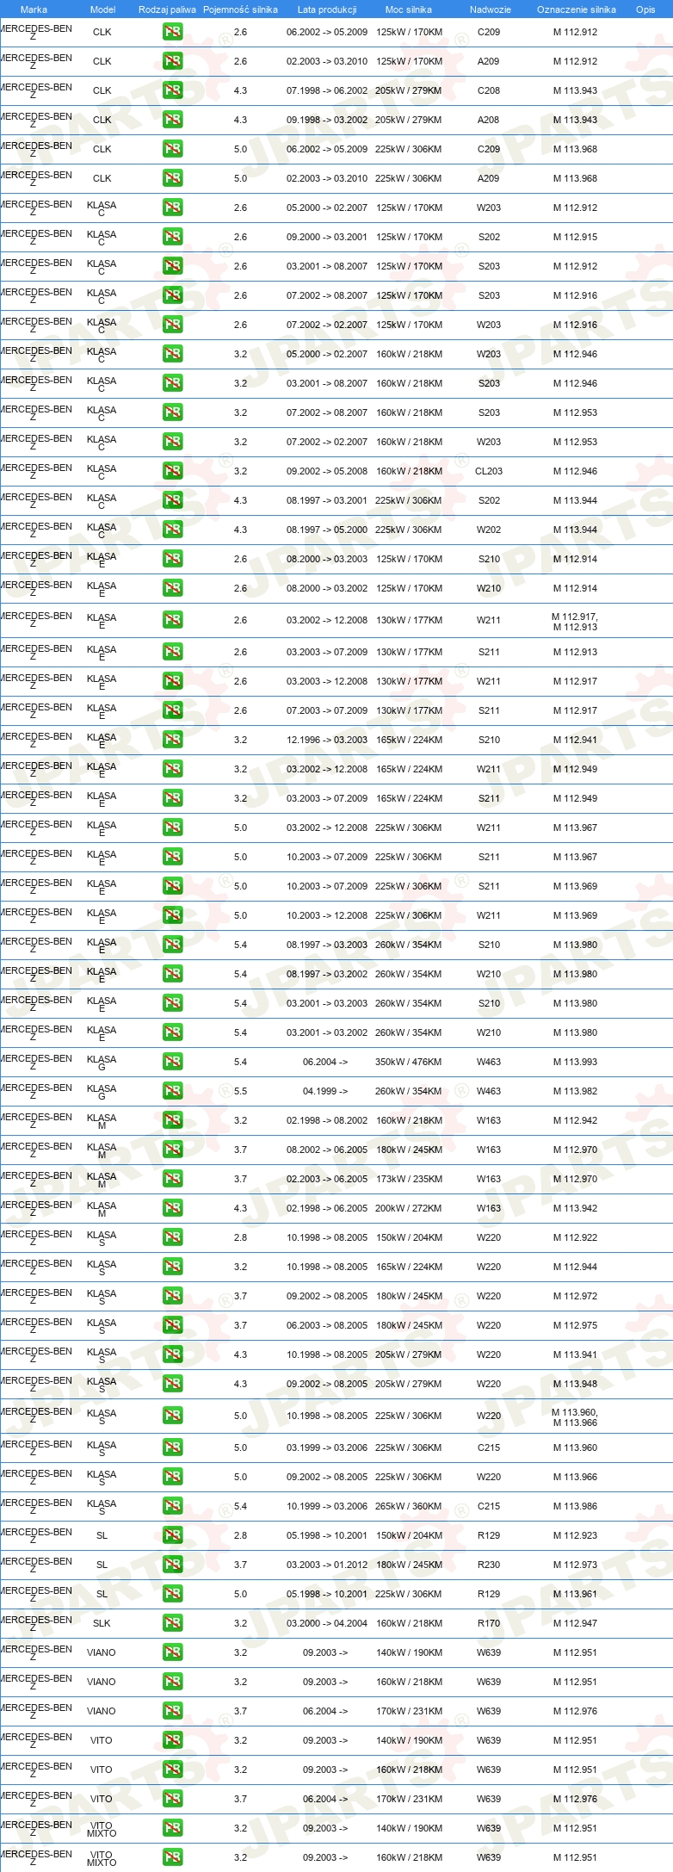The width and height of the screenshot is (673, 1872).
Task: Select the C208 body code cell
Action: point(489,90)
